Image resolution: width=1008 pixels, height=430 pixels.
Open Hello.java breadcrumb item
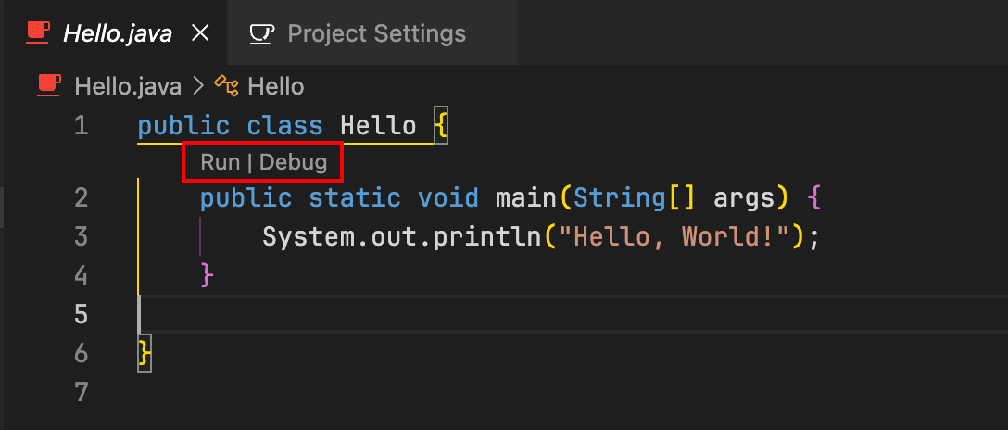128,86
